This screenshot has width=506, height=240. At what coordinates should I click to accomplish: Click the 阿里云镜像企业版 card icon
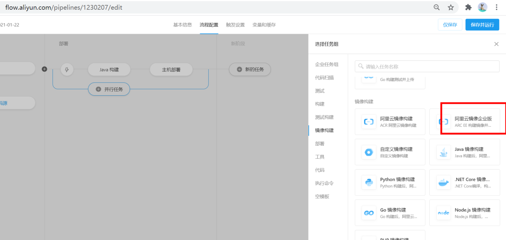[x=443, y=122]
